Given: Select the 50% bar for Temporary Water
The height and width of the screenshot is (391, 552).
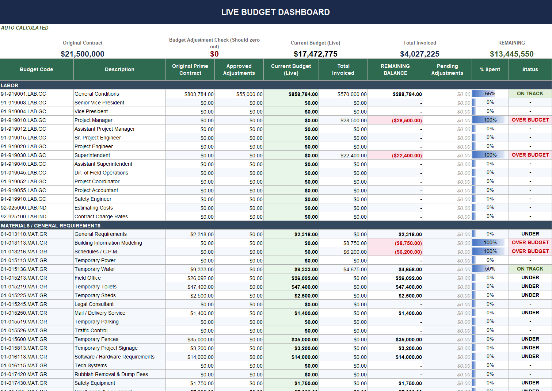Looking at the screenshot, I should click(490, 269).
